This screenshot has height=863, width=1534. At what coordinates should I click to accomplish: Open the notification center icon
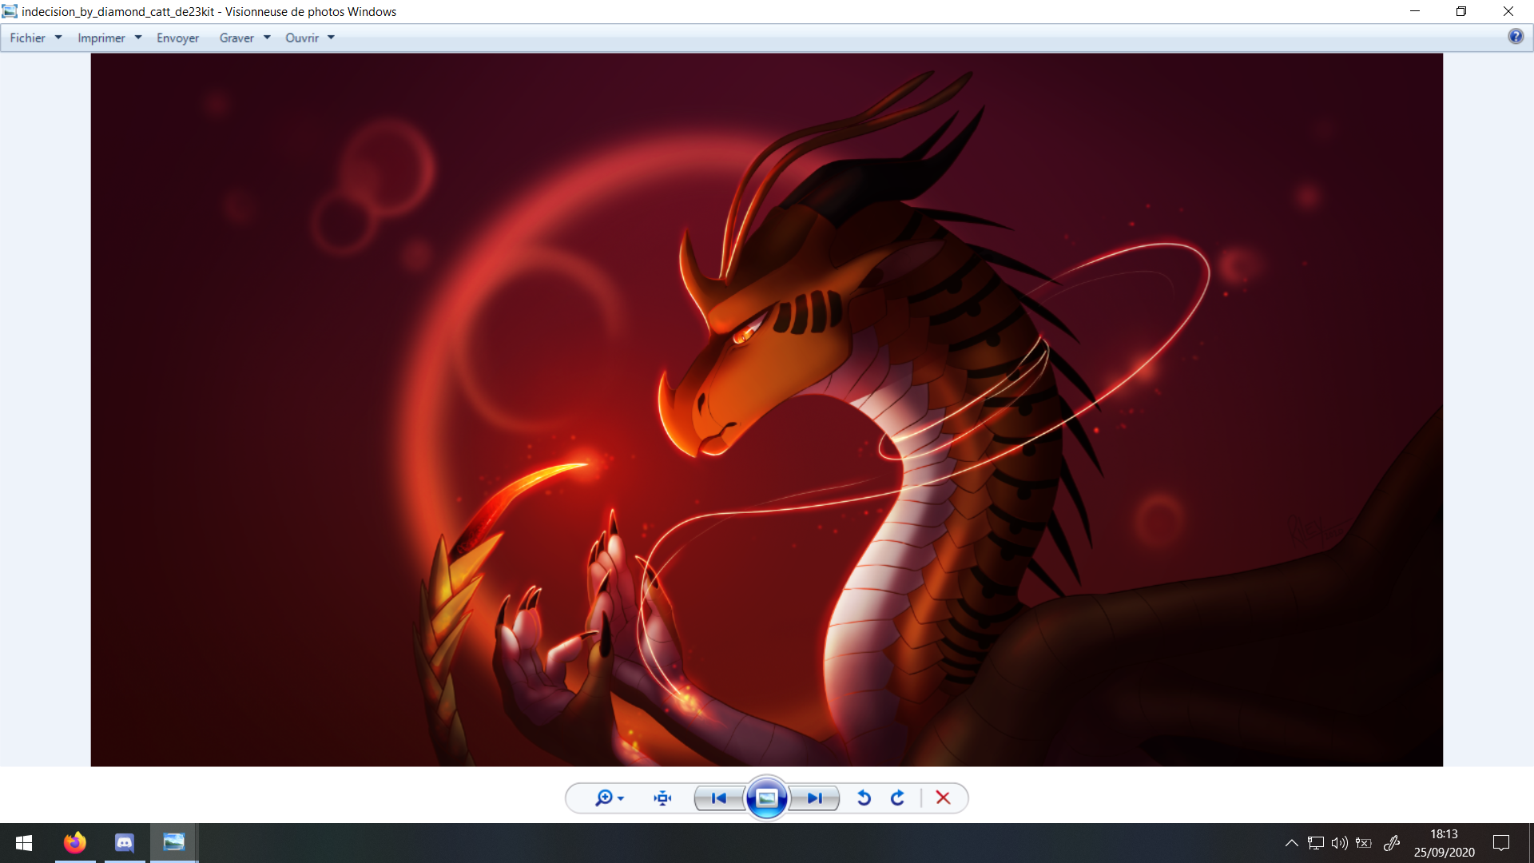click(x=1501, y=842)
